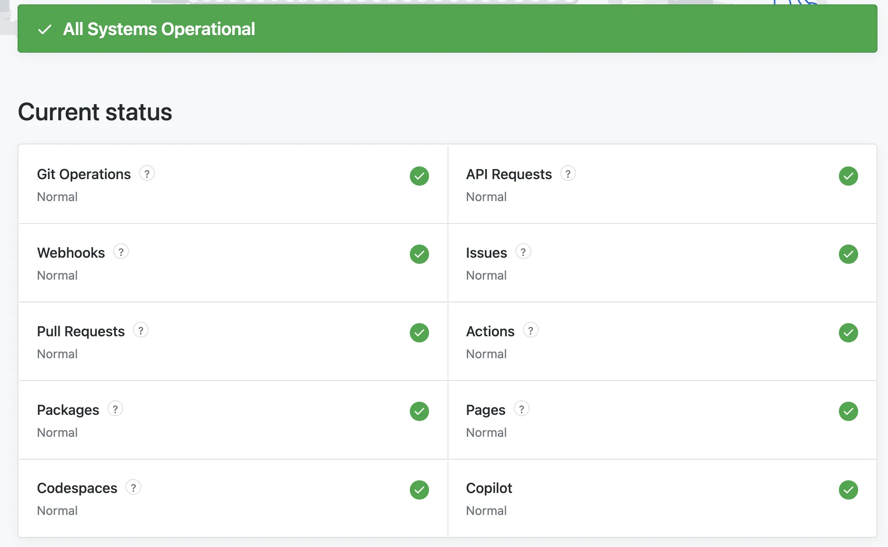Select the Actions component name
Screen dimensions: 888x547
[490, 331]
